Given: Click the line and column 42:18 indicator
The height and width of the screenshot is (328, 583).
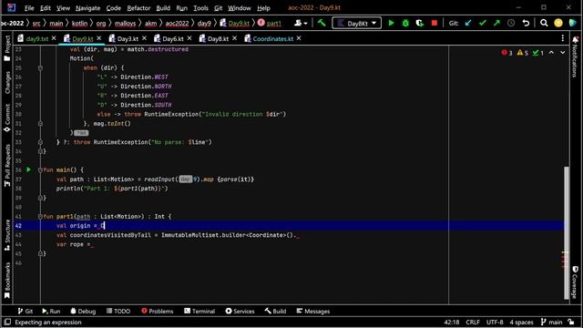Looking at the screenshot, I should point(452,322).
